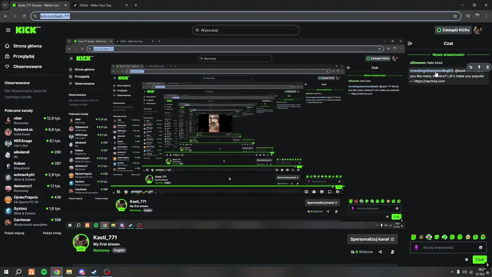492x277 pixels.
Task: Open the user avatar menu on Kick header
Action: tap(478, 30)
